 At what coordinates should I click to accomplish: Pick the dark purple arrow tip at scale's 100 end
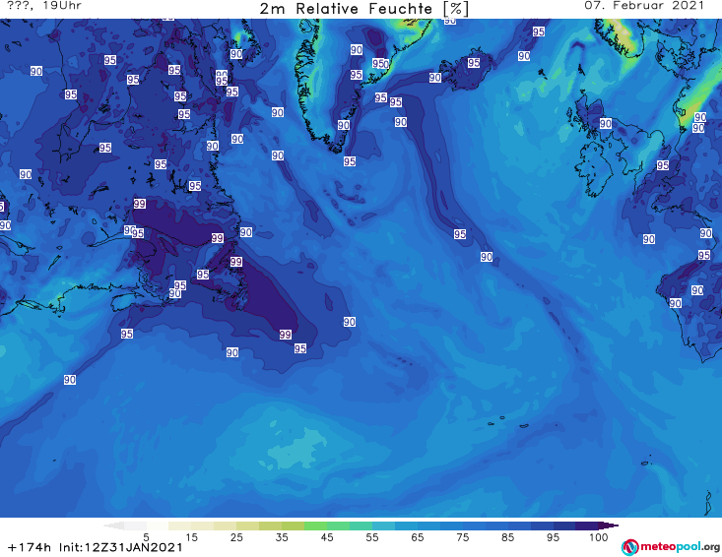point(610,526)
